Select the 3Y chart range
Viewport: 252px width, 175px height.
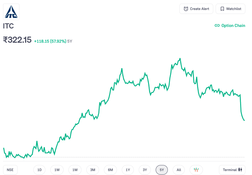pos(145,170)
